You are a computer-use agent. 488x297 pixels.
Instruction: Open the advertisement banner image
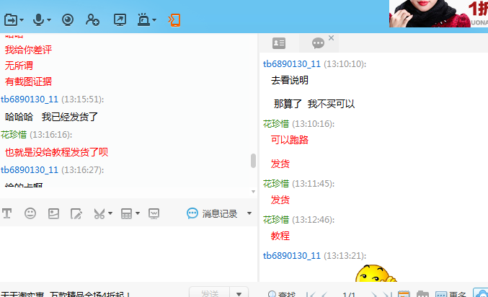coord(438,14)
